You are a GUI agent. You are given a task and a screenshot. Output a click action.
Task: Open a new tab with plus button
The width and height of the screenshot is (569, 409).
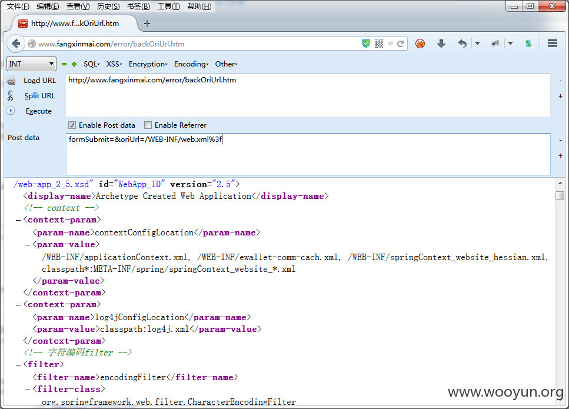click(x=147, y=24)
